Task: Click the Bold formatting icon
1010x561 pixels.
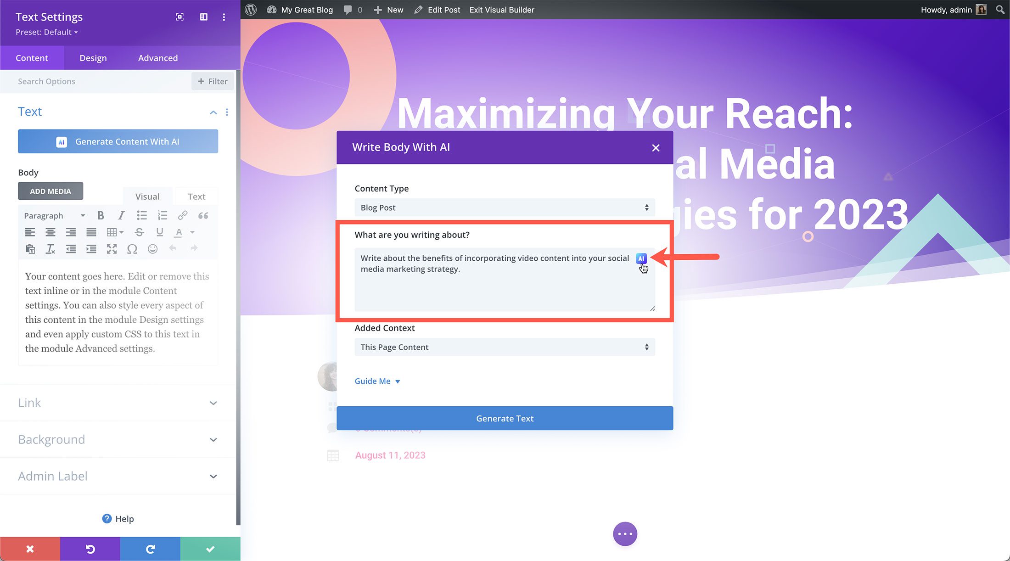Action: [x=100, y=216]
